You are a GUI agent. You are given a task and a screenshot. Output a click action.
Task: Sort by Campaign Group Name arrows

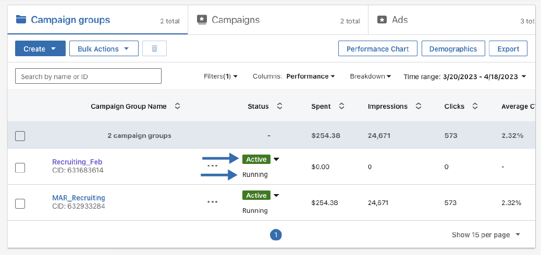[177, 106]
